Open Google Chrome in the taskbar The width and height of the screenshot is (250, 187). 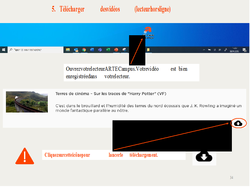click(84, 50)
